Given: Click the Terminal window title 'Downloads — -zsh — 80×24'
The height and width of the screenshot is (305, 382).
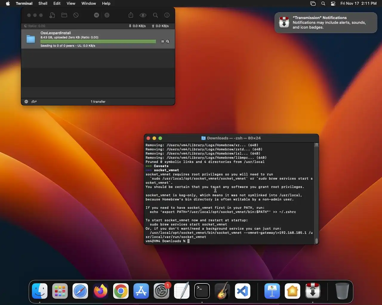Looking at the screenshot, I should (x=234, y=138).
